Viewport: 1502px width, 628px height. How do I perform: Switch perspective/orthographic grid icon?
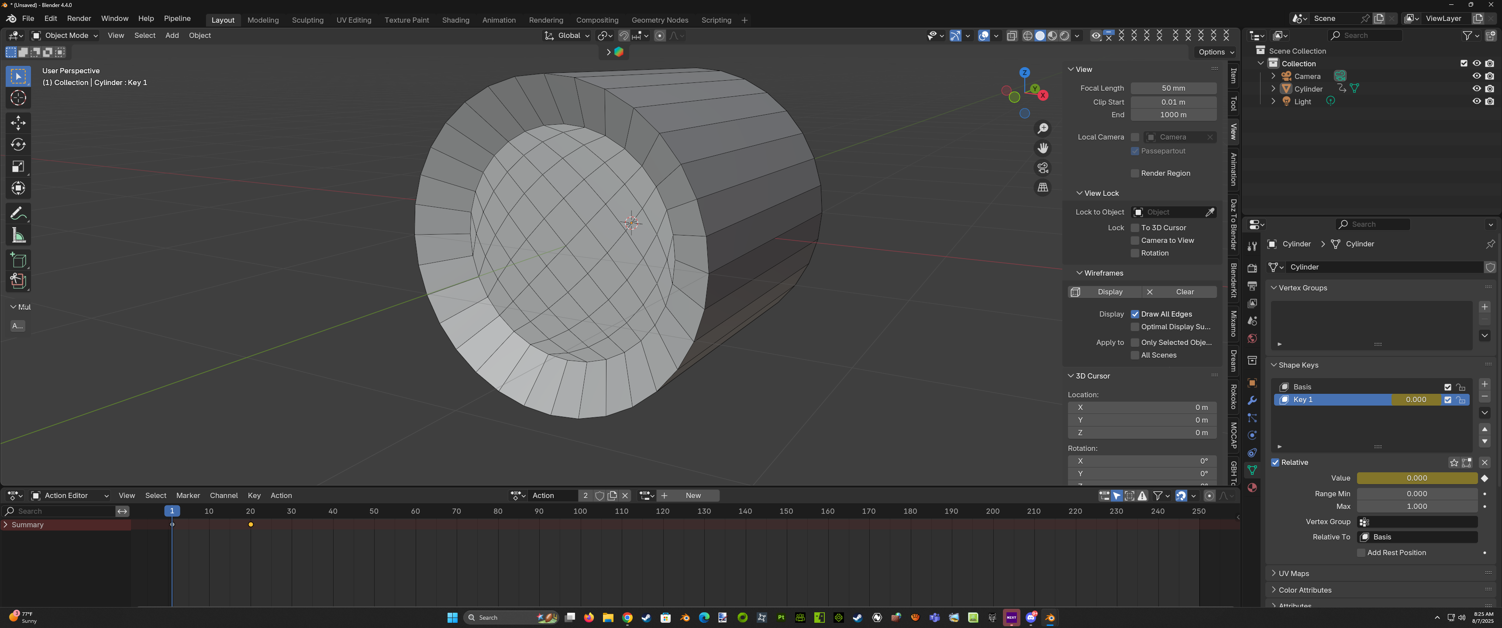pos(1043,188)
